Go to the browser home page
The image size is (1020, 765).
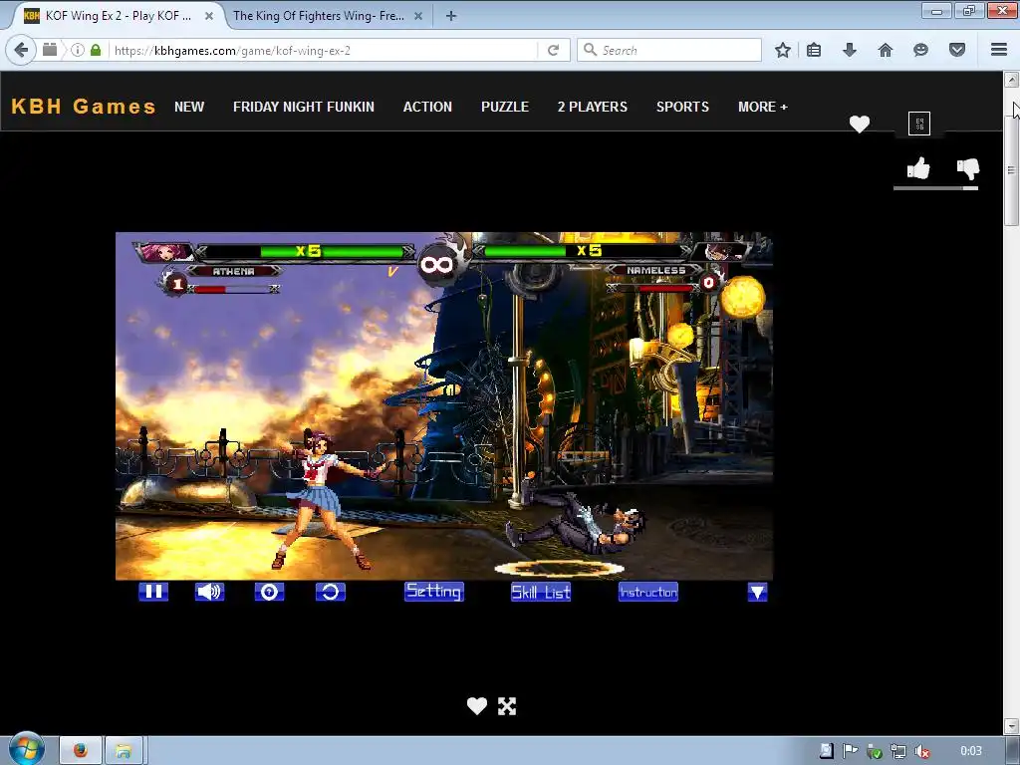point(886,50)
